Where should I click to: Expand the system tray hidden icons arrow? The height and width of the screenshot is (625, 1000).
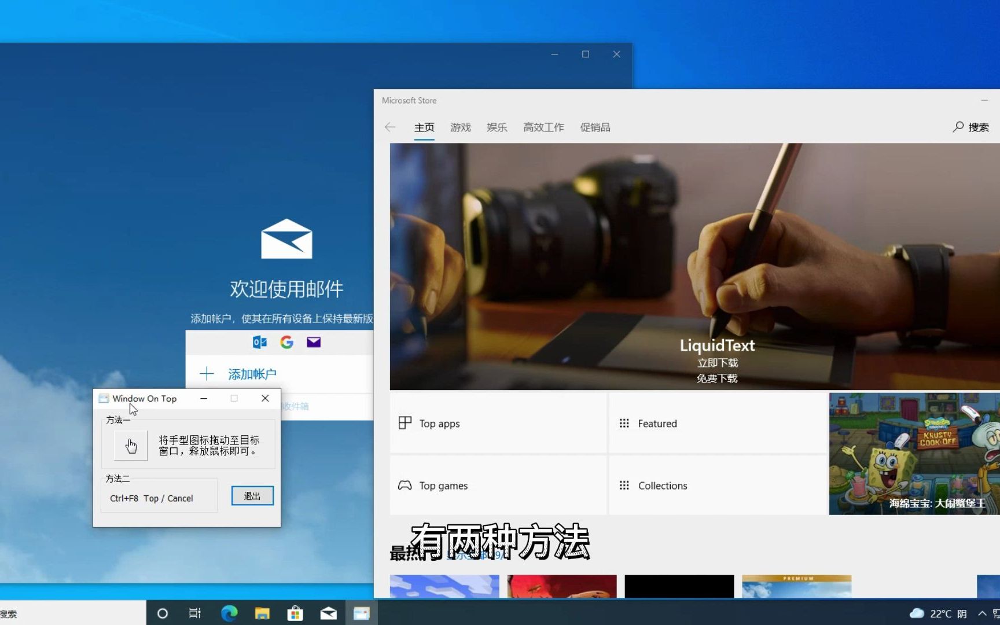click(982, 613)
